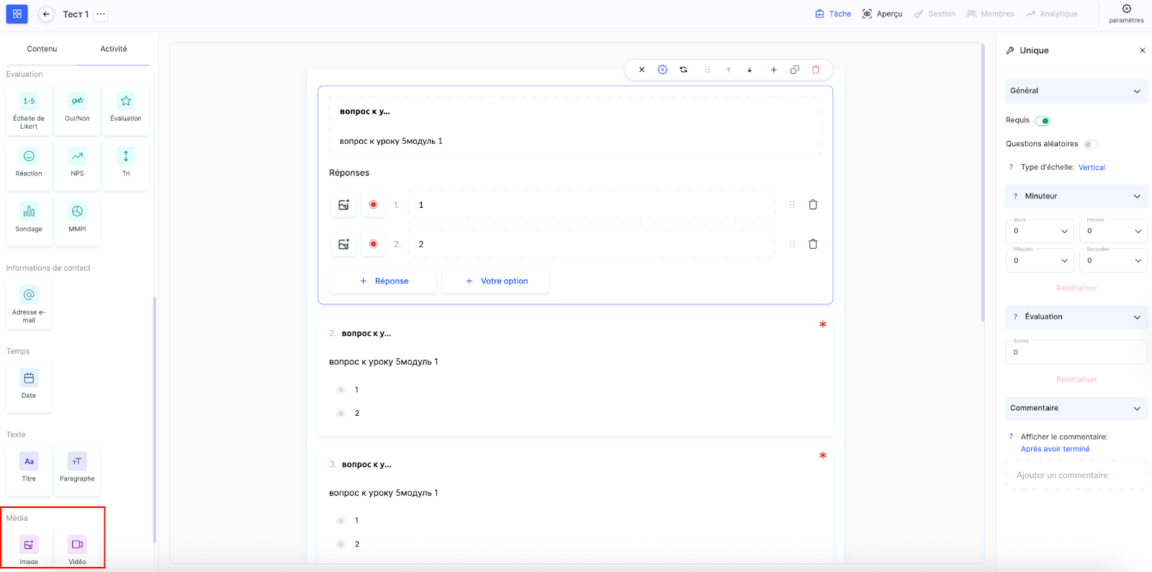Insert an Adresse e-mail field block
Screen dimensions: 1152x572
pos(29,304)
